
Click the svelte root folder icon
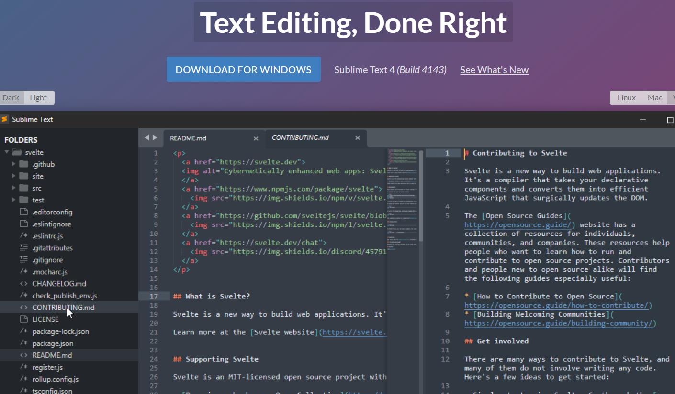(17, 152)
